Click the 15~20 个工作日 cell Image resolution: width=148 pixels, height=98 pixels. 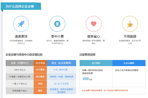tap(61, 84)
